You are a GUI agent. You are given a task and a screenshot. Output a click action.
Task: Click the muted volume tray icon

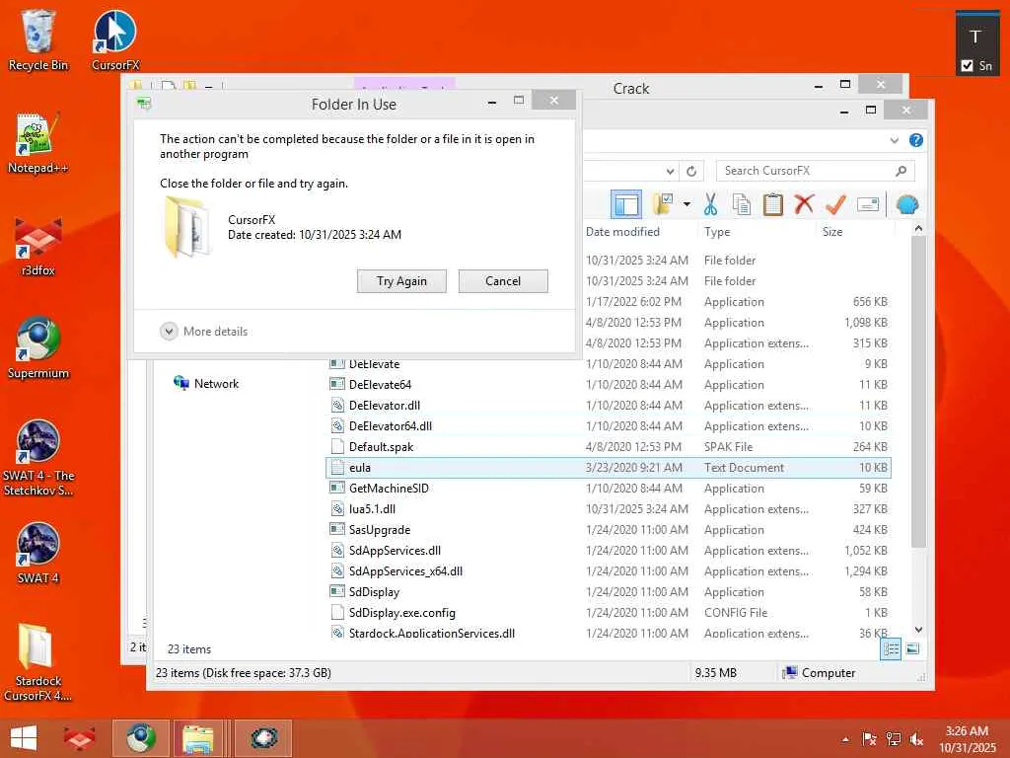click(916, 739)
